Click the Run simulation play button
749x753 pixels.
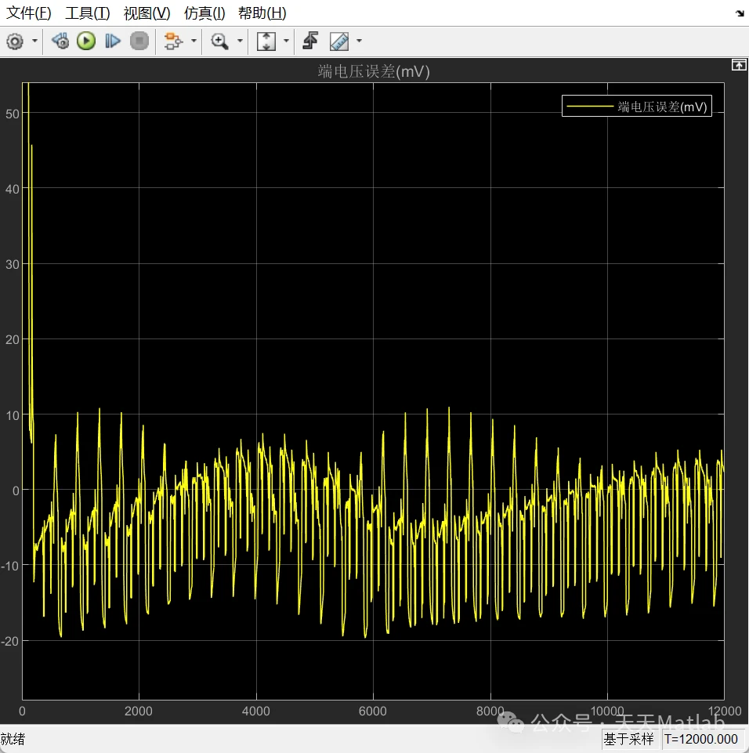coord(86,42)
